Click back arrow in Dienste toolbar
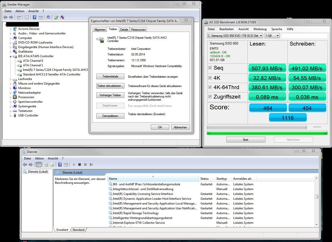Image resolution: width=332 pixels, height=242 pixels. coord(25,165)
